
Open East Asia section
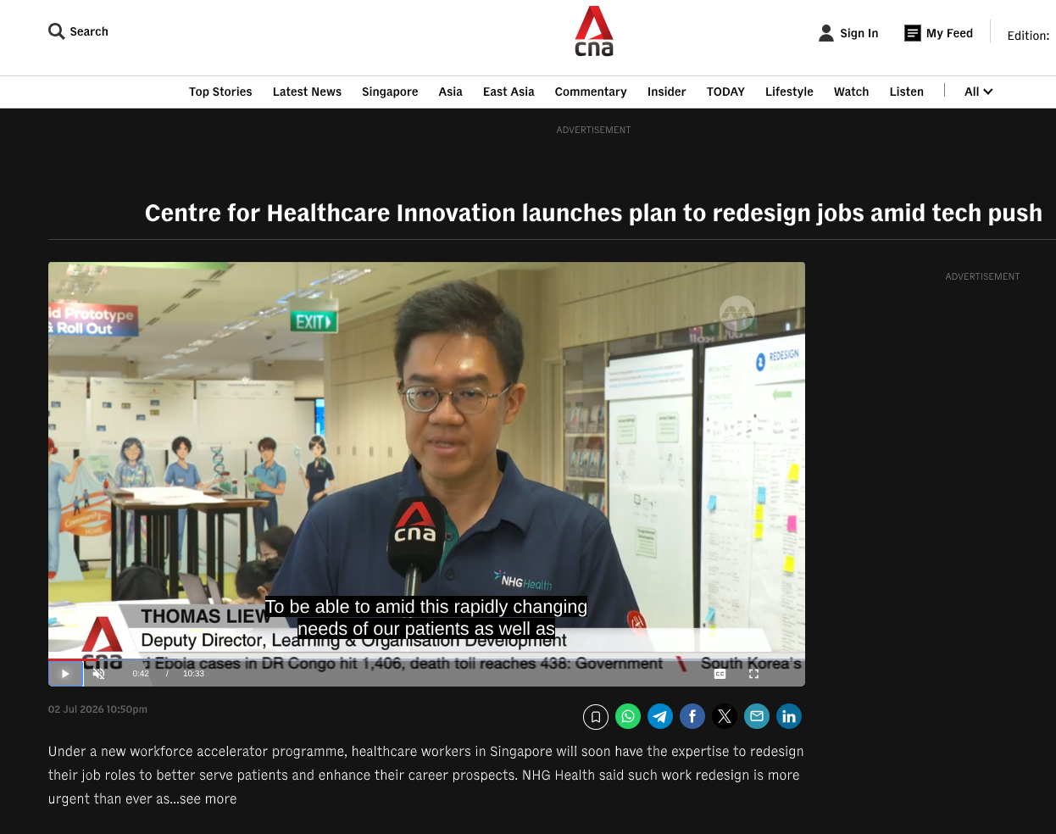pos(509,92)
